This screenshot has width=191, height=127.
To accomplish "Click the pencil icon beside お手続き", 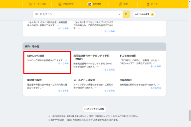I will 90,4.
